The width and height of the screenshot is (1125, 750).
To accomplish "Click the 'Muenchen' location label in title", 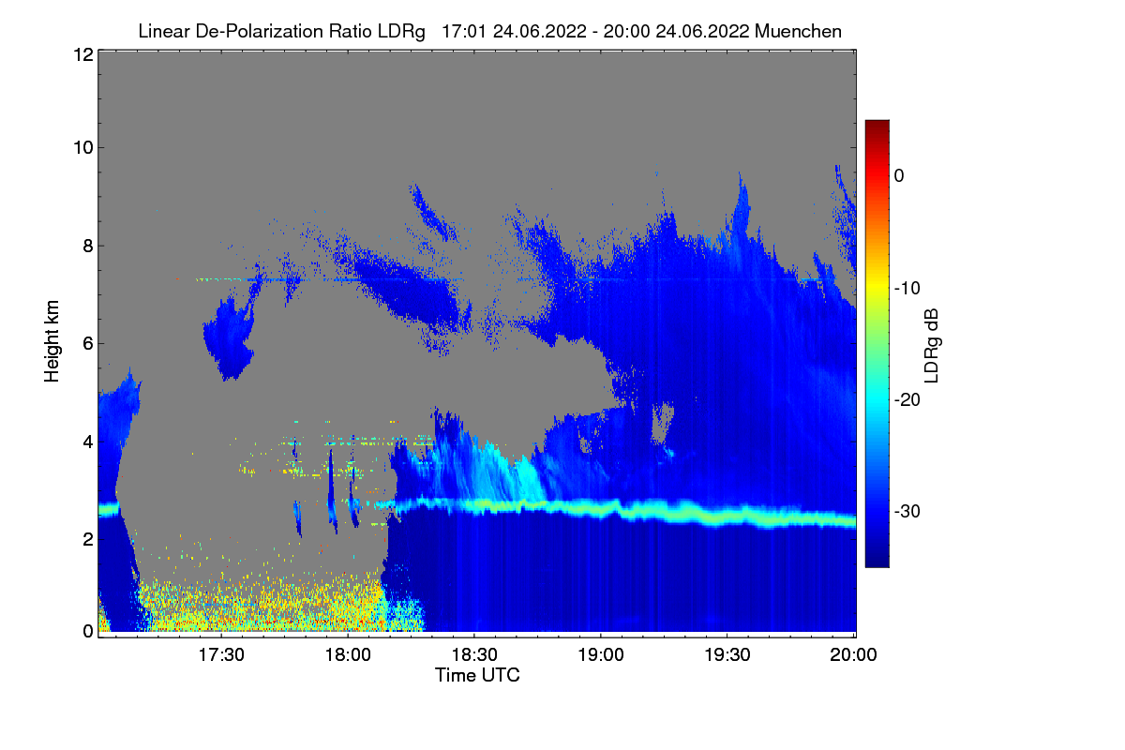I will pos(798,31).
